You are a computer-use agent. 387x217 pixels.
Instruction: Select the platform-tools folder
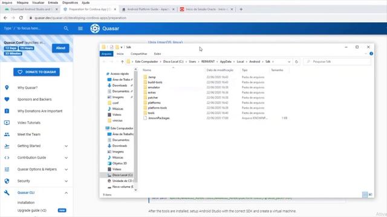(x=157, y=108)
